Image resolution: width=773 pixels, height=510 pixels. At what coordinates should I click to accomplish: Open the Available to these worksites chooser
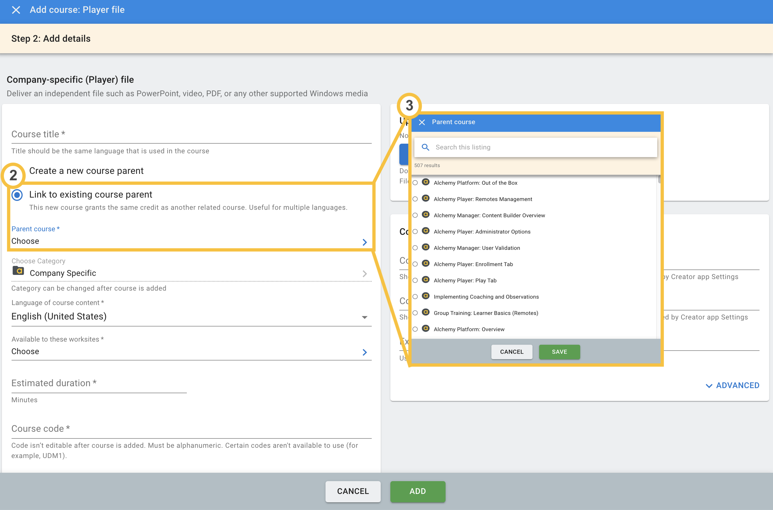point(365,352)
